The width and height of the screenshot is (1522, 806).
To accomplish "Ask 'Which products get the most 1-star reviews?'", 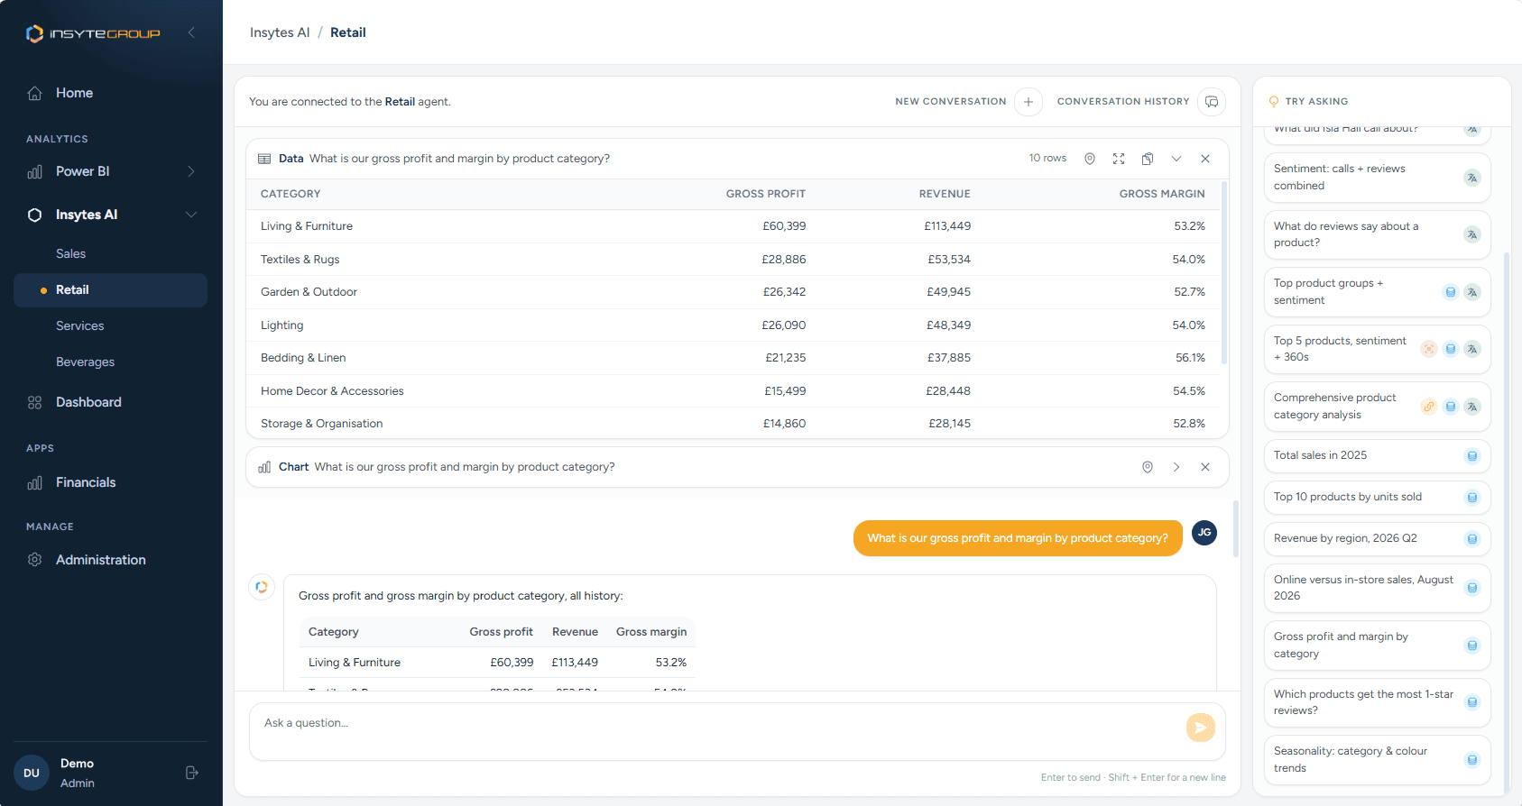I will tap(1377, 702).
